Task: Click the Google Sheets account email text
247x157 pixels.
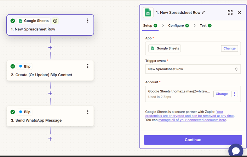Action: 179,91
